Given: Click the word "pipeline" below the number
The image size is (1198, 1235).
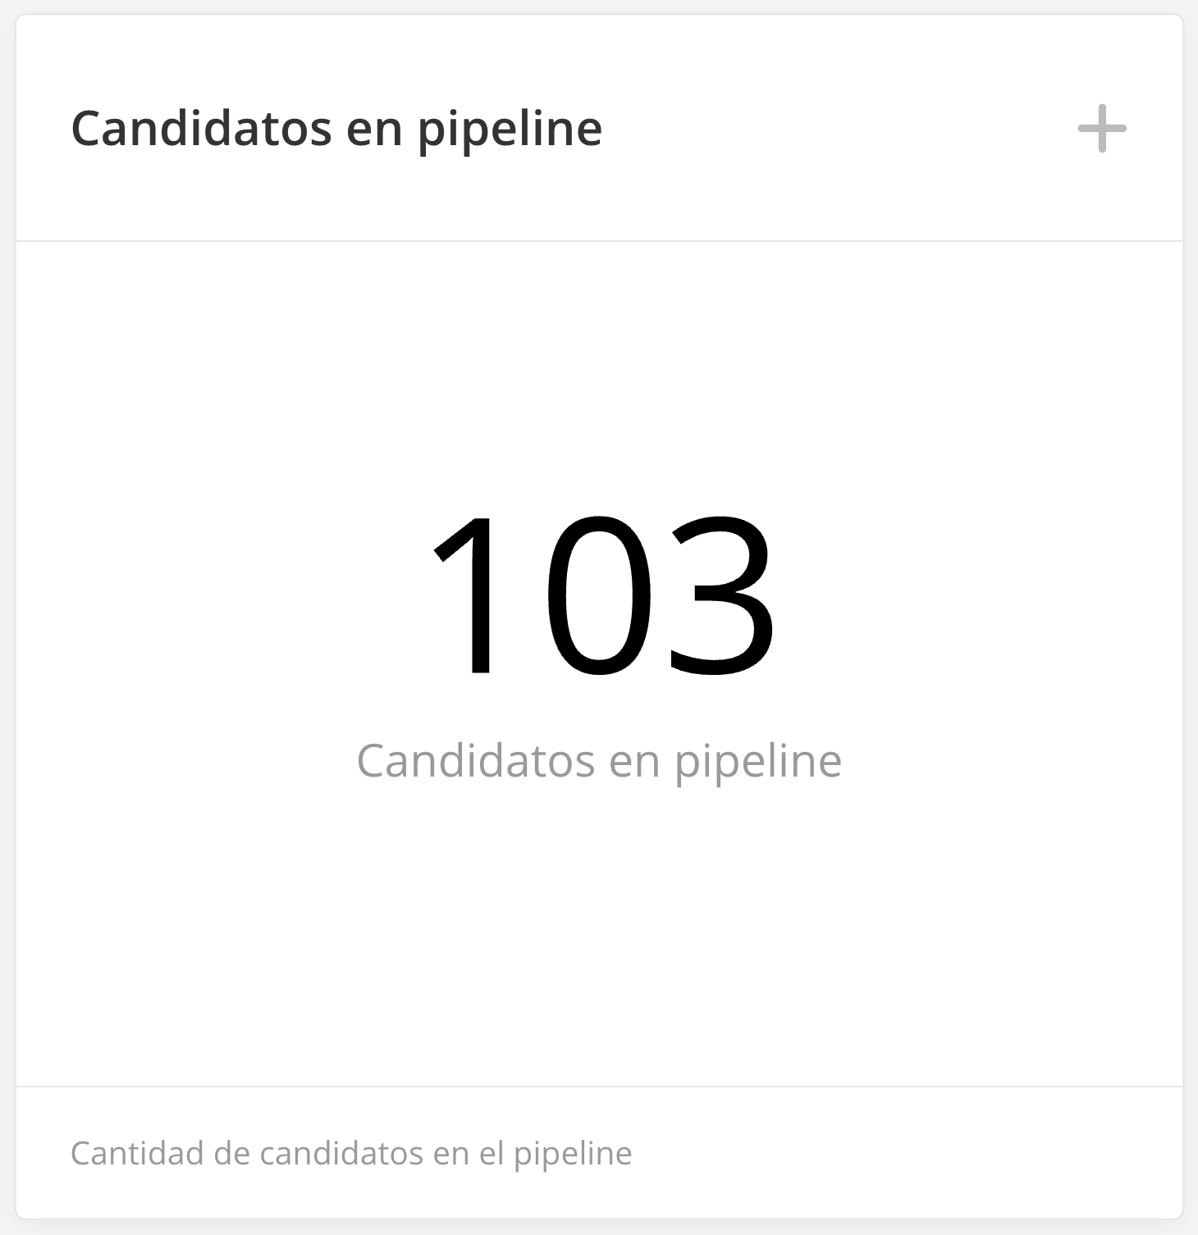Looking at the screenshot, I should coord(758,763).
